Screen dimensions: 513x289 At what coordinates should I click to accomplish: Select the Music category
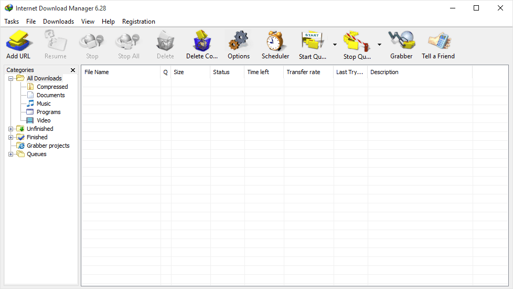44,104
